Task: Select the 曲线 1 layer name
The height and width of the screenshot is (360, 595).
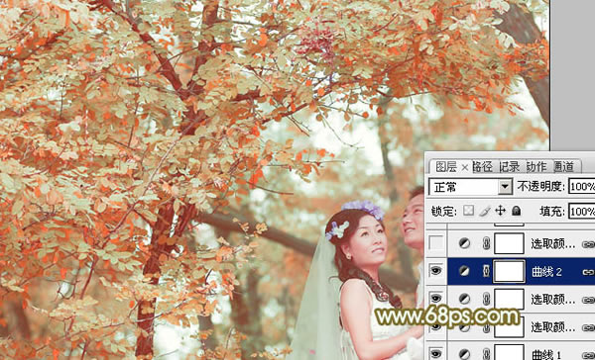Action: click(x=546, y=355)
